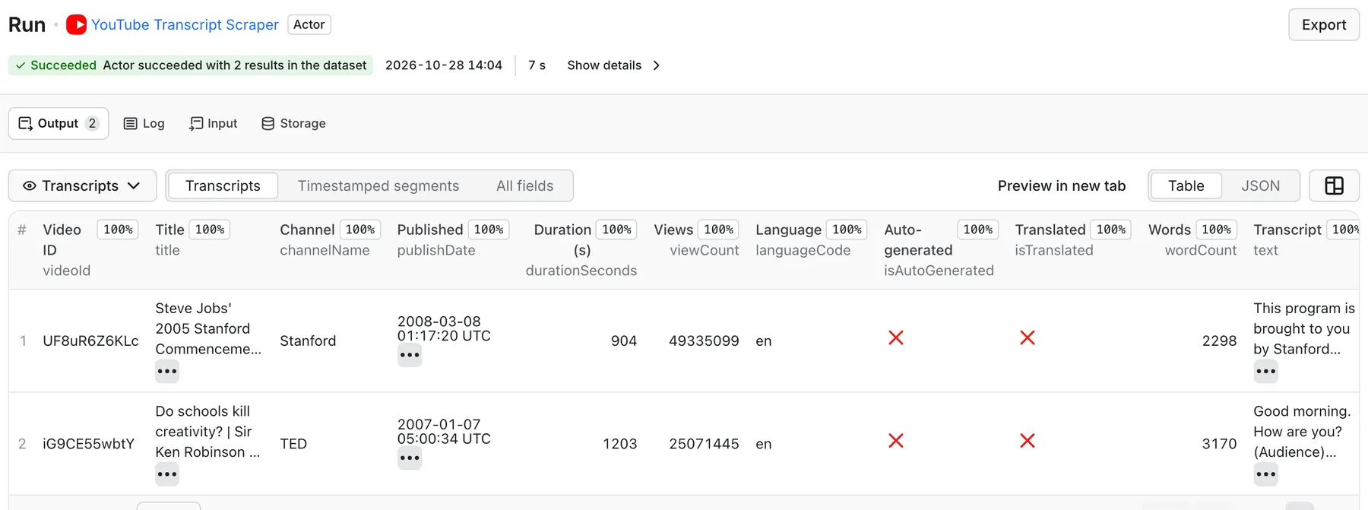
Task: Click Translated red X for TED row
Action: point(1028,441)
